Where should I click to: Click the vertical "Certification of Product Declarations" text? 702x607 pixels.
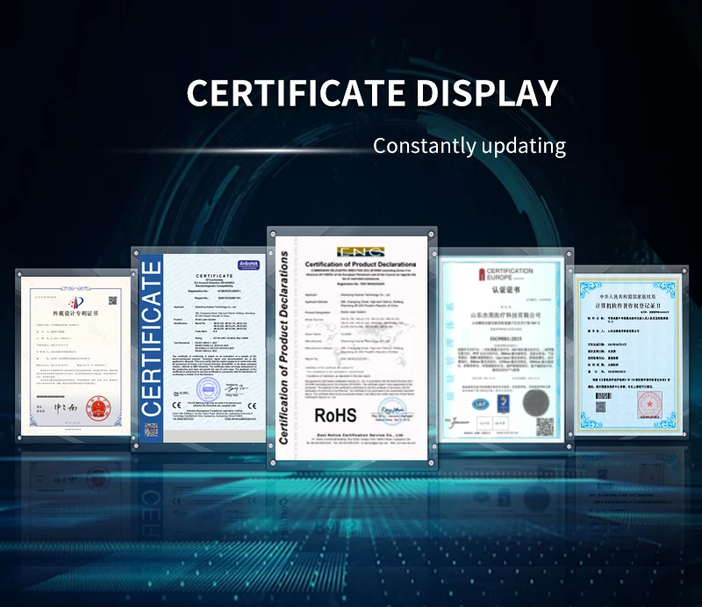[283, 348]
